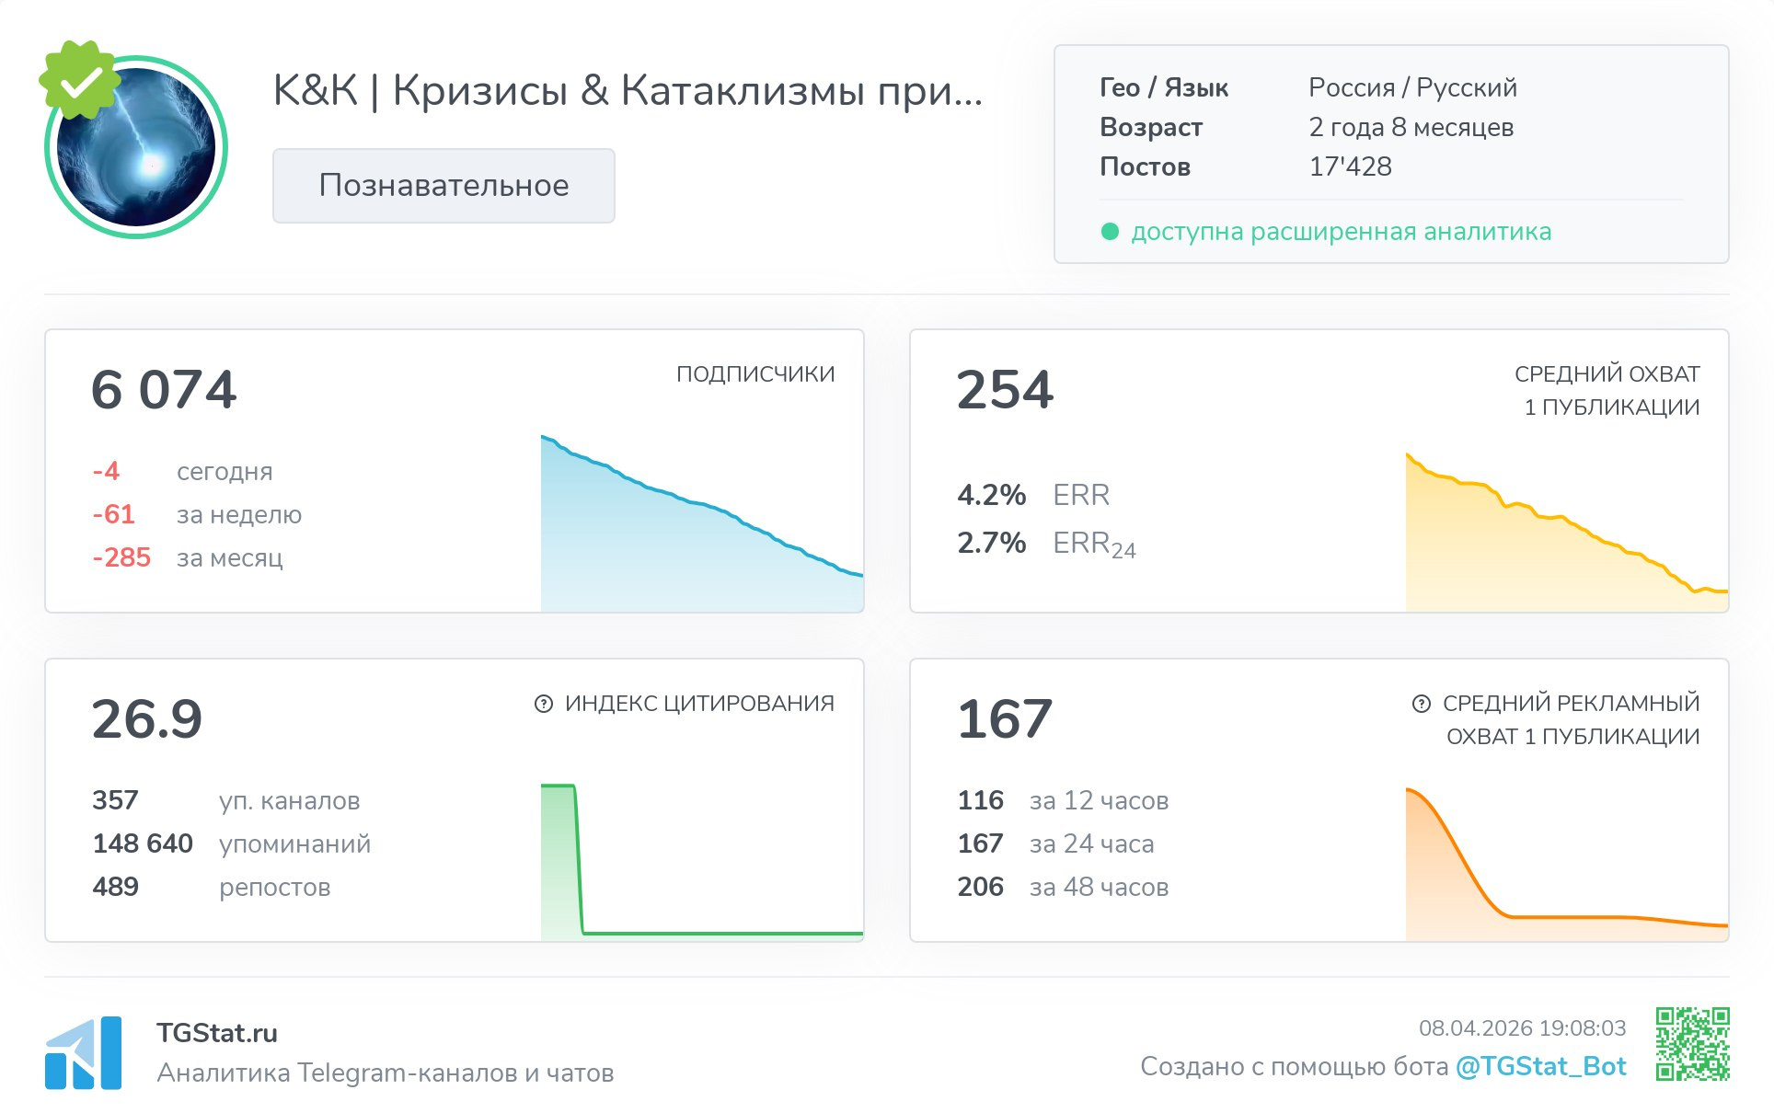Click the QR code image

pyautogui.click(x=1692, y=1043)
